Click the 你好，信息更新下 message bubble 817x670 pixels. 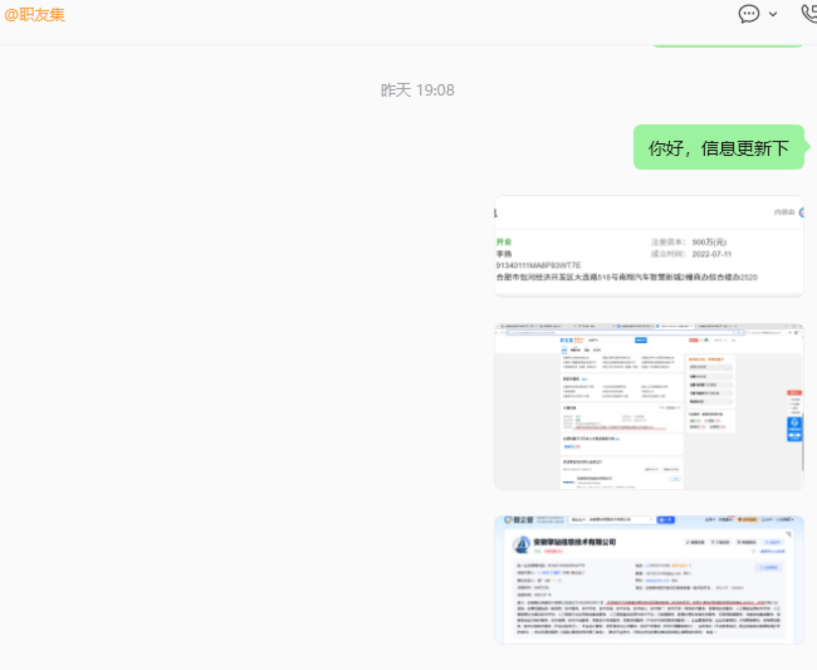pyautogui.click(x=718, y=147)
